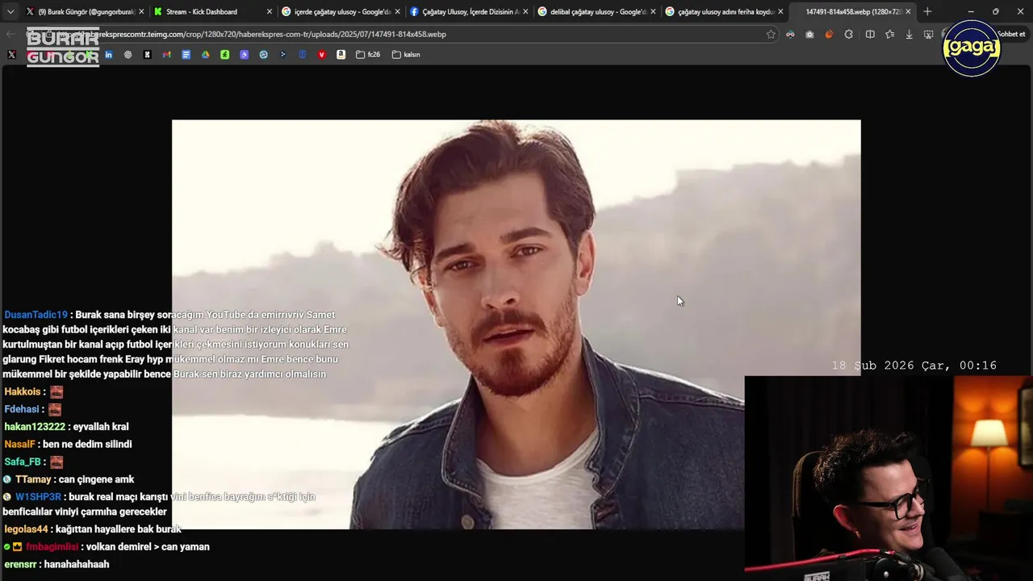Click username fmbagimlisi in chat
This screenshot has height=581, width=1033.
(x=52, y=546)
